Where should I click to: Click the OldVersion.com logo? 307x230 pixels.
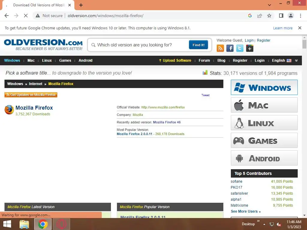pos(43,45)
